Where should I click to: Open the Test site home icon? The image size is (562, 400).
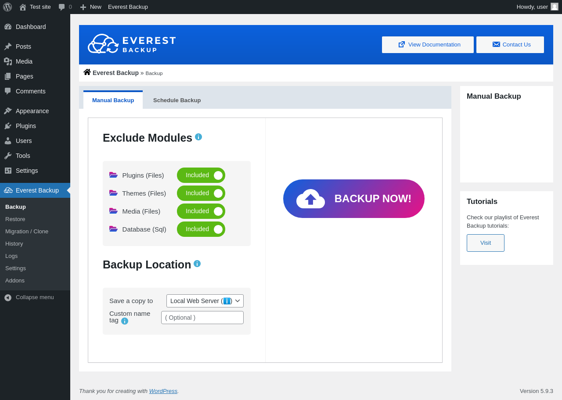23,7
